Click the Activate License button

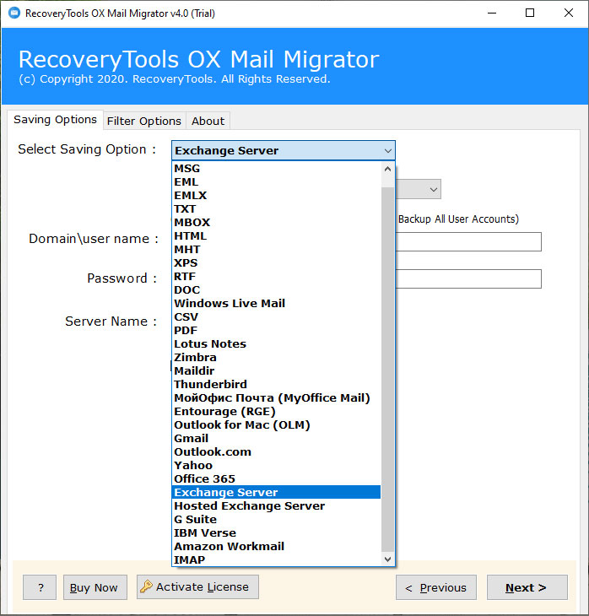(197, 587)
